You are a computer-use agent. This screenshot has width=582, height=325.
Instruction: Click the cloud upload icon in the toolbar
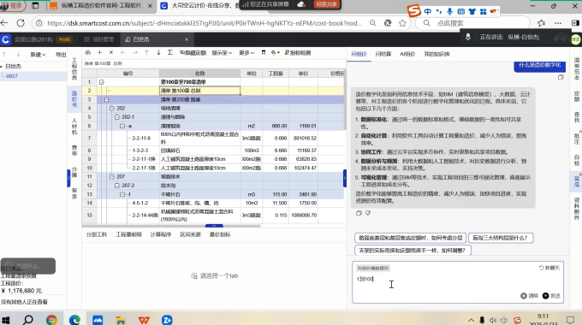[x=87, y=53]
